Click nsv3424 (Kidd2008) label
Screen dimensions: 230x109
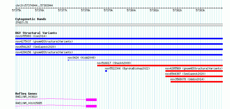point(82,58)
